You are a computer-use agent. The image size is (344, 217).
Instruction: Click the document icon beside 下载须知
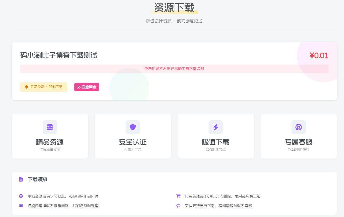click(x=21, y=179)
